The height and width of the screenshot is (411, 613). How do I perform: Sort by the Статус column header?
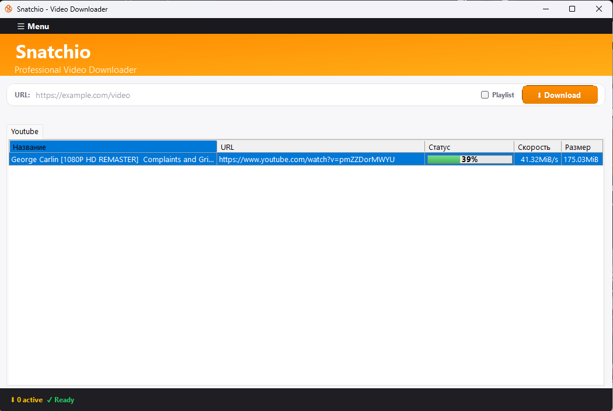469,147
